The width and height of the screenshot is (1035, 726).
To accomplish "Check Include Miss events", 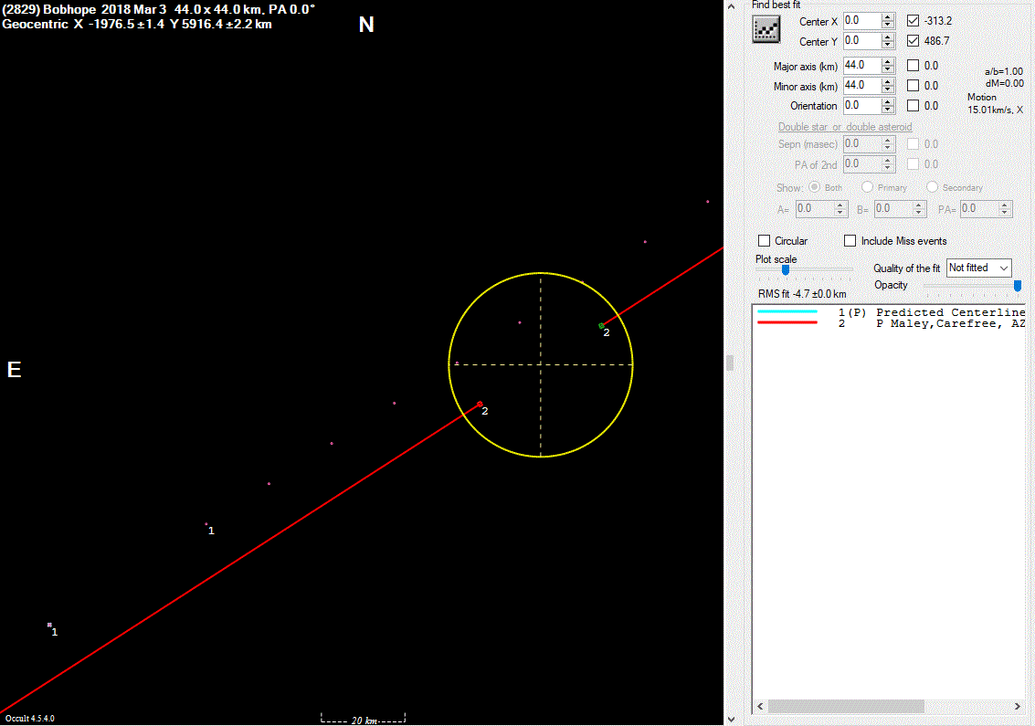I will [x=850, y=241].
